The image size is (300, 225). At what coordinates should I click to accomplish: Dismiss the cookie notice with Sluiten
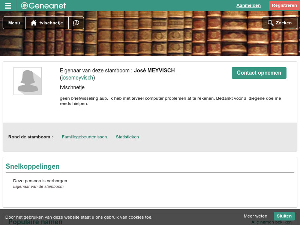point(284,216)
